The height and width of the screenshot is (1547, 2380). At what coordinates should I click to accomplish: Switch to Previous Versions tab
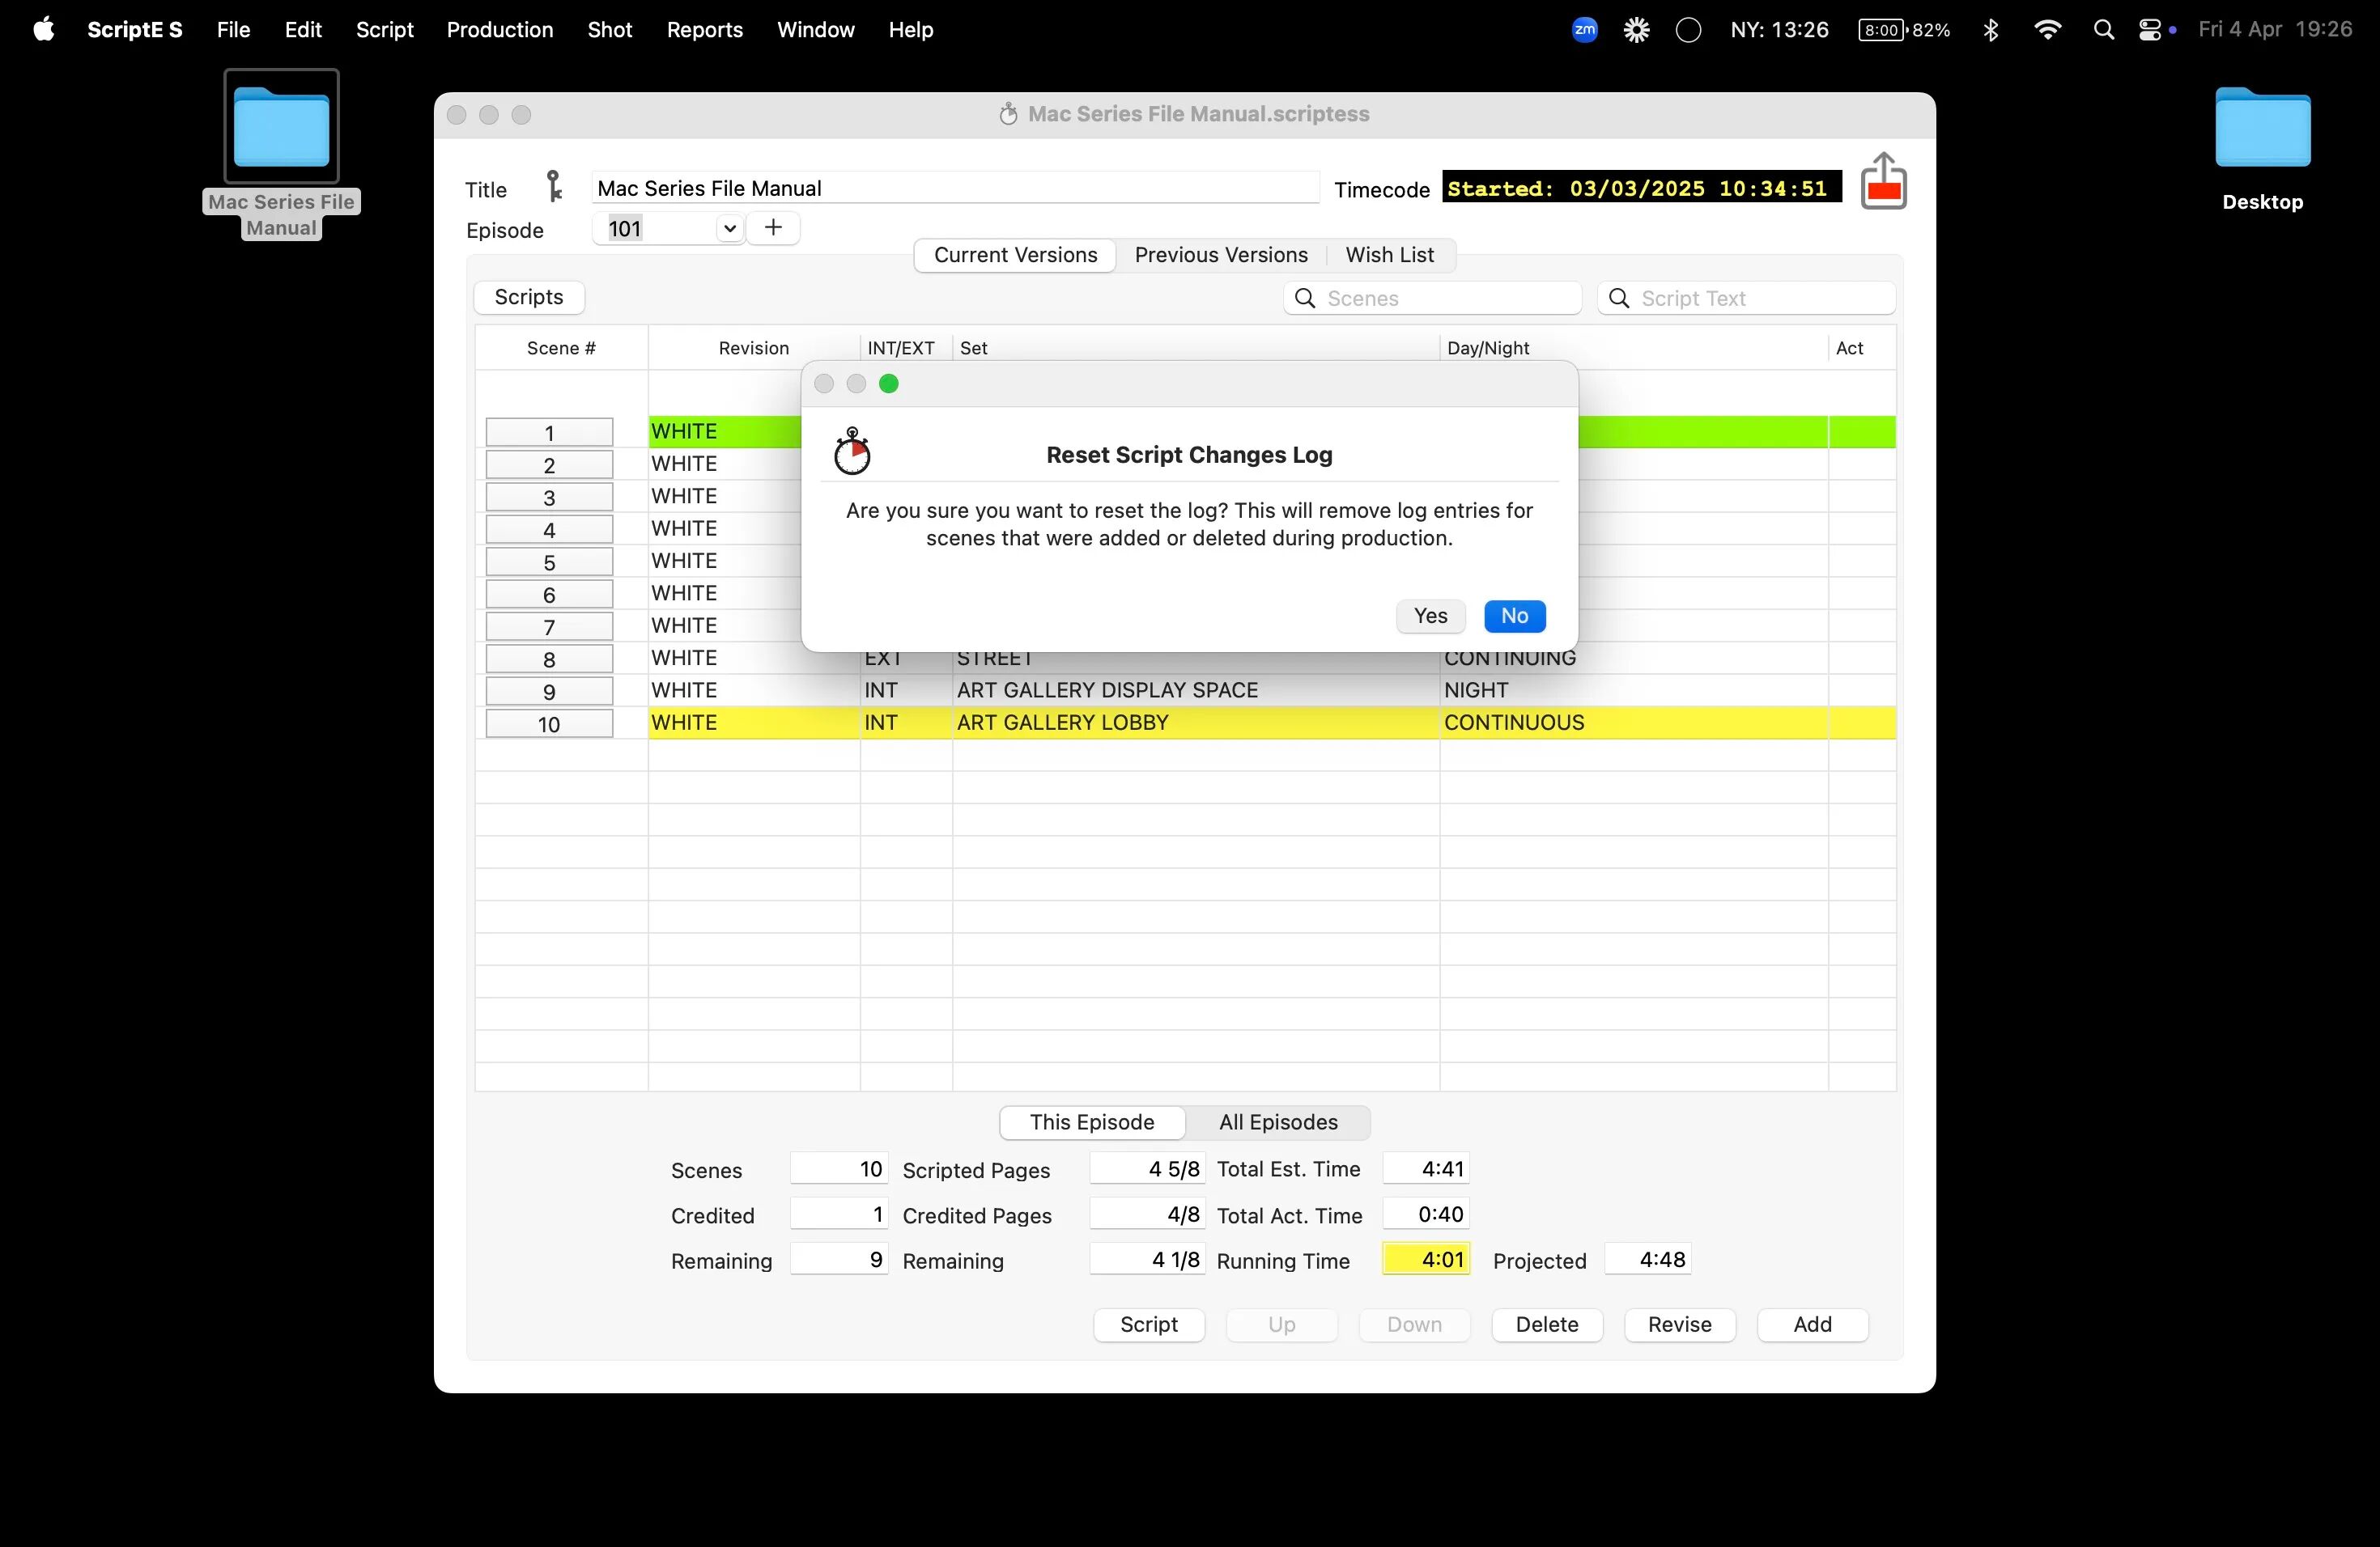pyautogui.click(x=1220, y=255)
